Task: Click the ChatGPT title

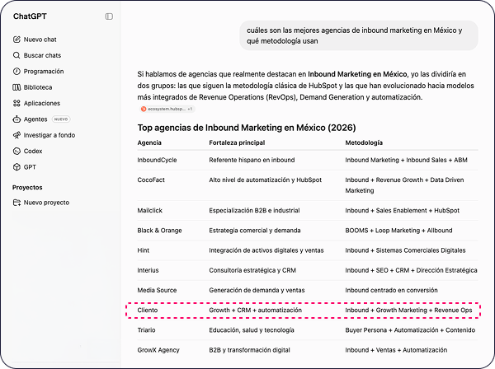Action: pos(30,16)
